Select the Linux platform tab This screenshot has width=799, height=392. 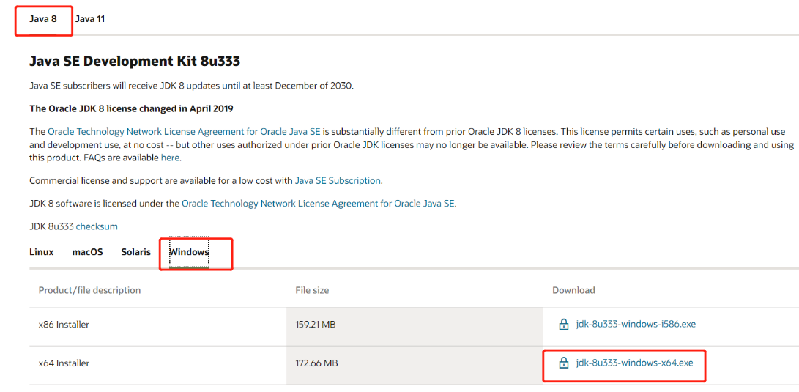click(x=41, y=252)
